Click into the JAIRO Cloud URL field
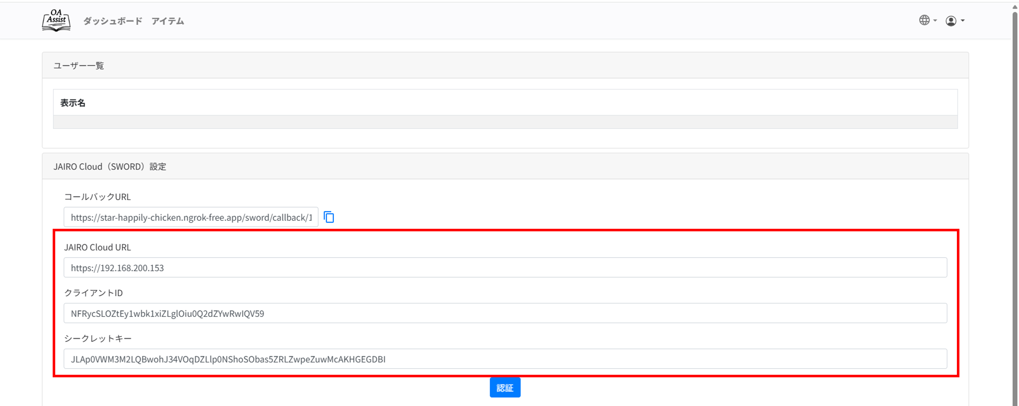This screenshot has width=1019, height=406. [505, 268]
